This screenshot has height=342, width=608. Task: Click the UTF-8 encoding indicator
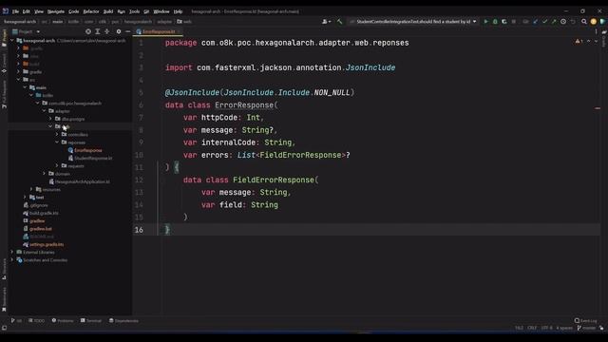546,328
